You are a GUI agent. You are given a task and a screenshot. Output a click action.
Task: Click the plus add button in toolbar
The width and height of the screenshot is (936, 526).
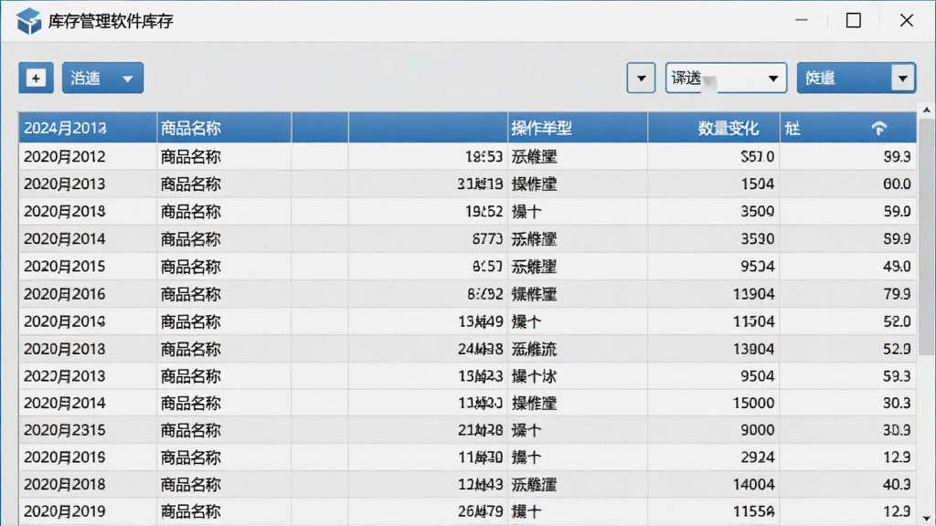pos(36,79)
